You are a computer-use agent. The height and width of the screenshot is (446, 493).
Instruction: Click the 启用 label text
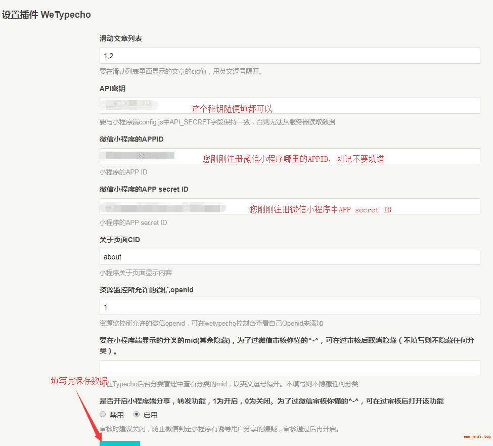[151, 415]
